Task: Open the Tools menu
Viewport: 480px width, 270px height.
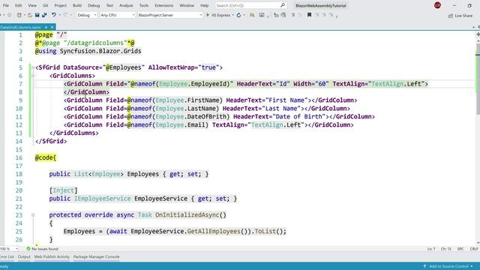Action: tap(143, 5)
